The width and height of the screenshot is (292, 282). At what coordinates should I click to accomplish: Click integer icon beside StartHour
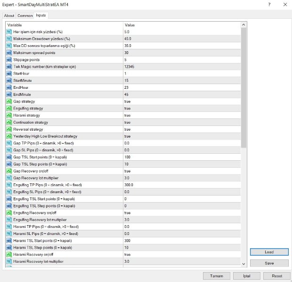pos(9,74)
